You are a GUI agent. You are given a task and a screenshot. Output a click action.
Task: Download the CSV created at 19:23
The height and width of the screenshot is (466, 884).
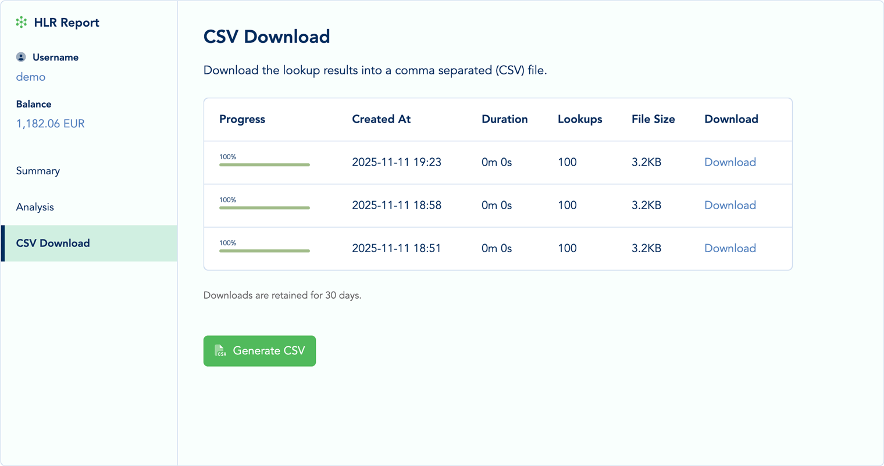[730, 162]
